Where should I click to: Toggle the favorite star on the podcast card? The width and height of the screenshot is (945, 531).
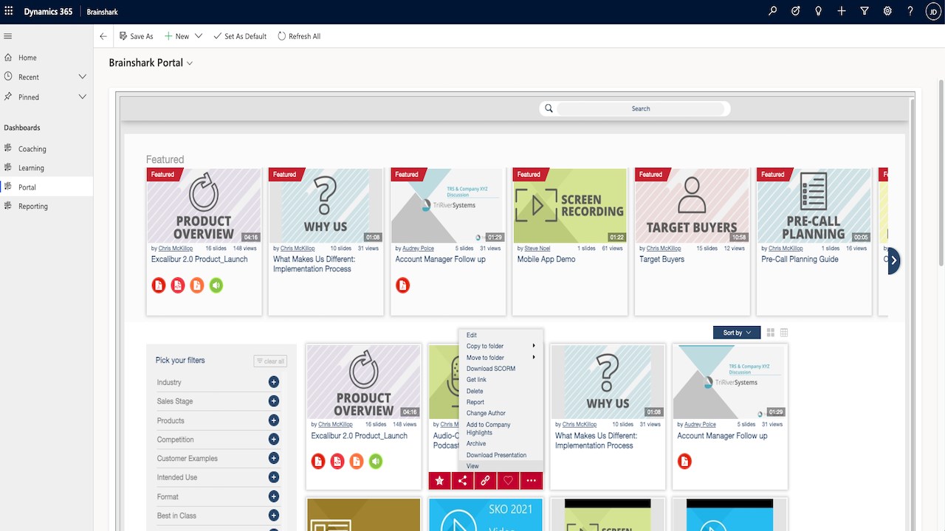click(439, 480)
